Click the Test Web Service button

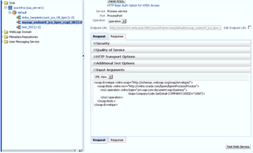point(238,146)
